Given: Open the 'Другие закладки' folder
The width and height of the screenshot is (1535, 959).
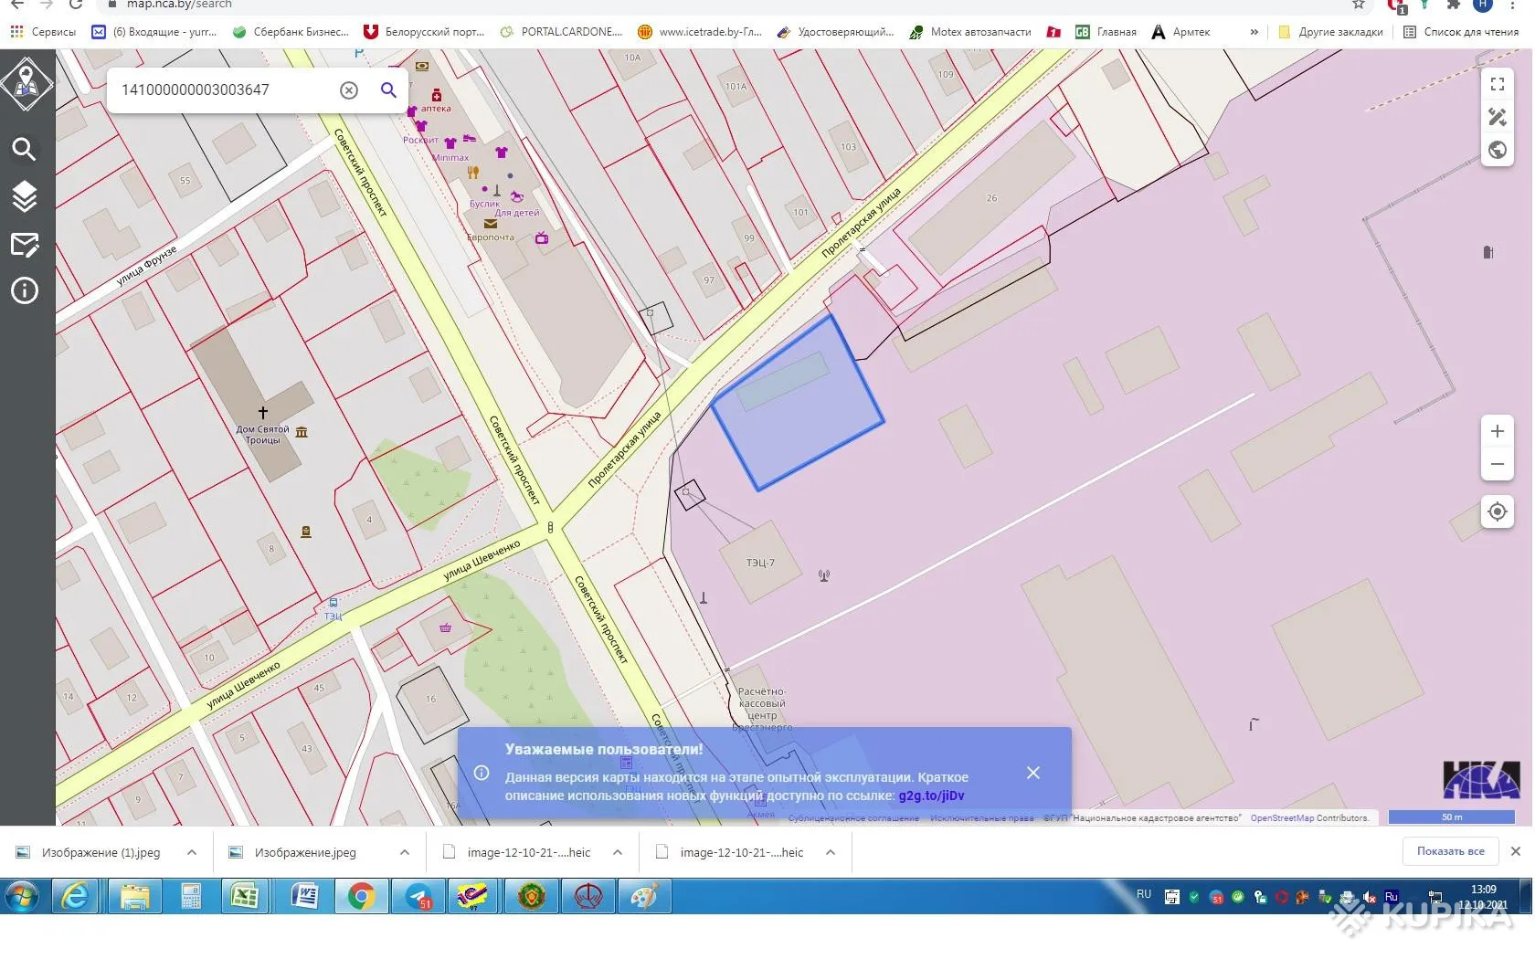Looking at the screenshot, I should click(1329, 32).
